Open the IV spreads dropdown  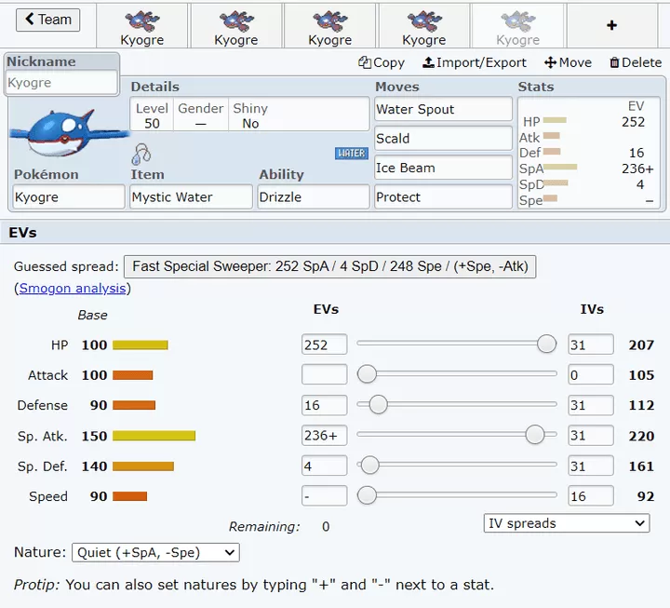tap(567, 523)
